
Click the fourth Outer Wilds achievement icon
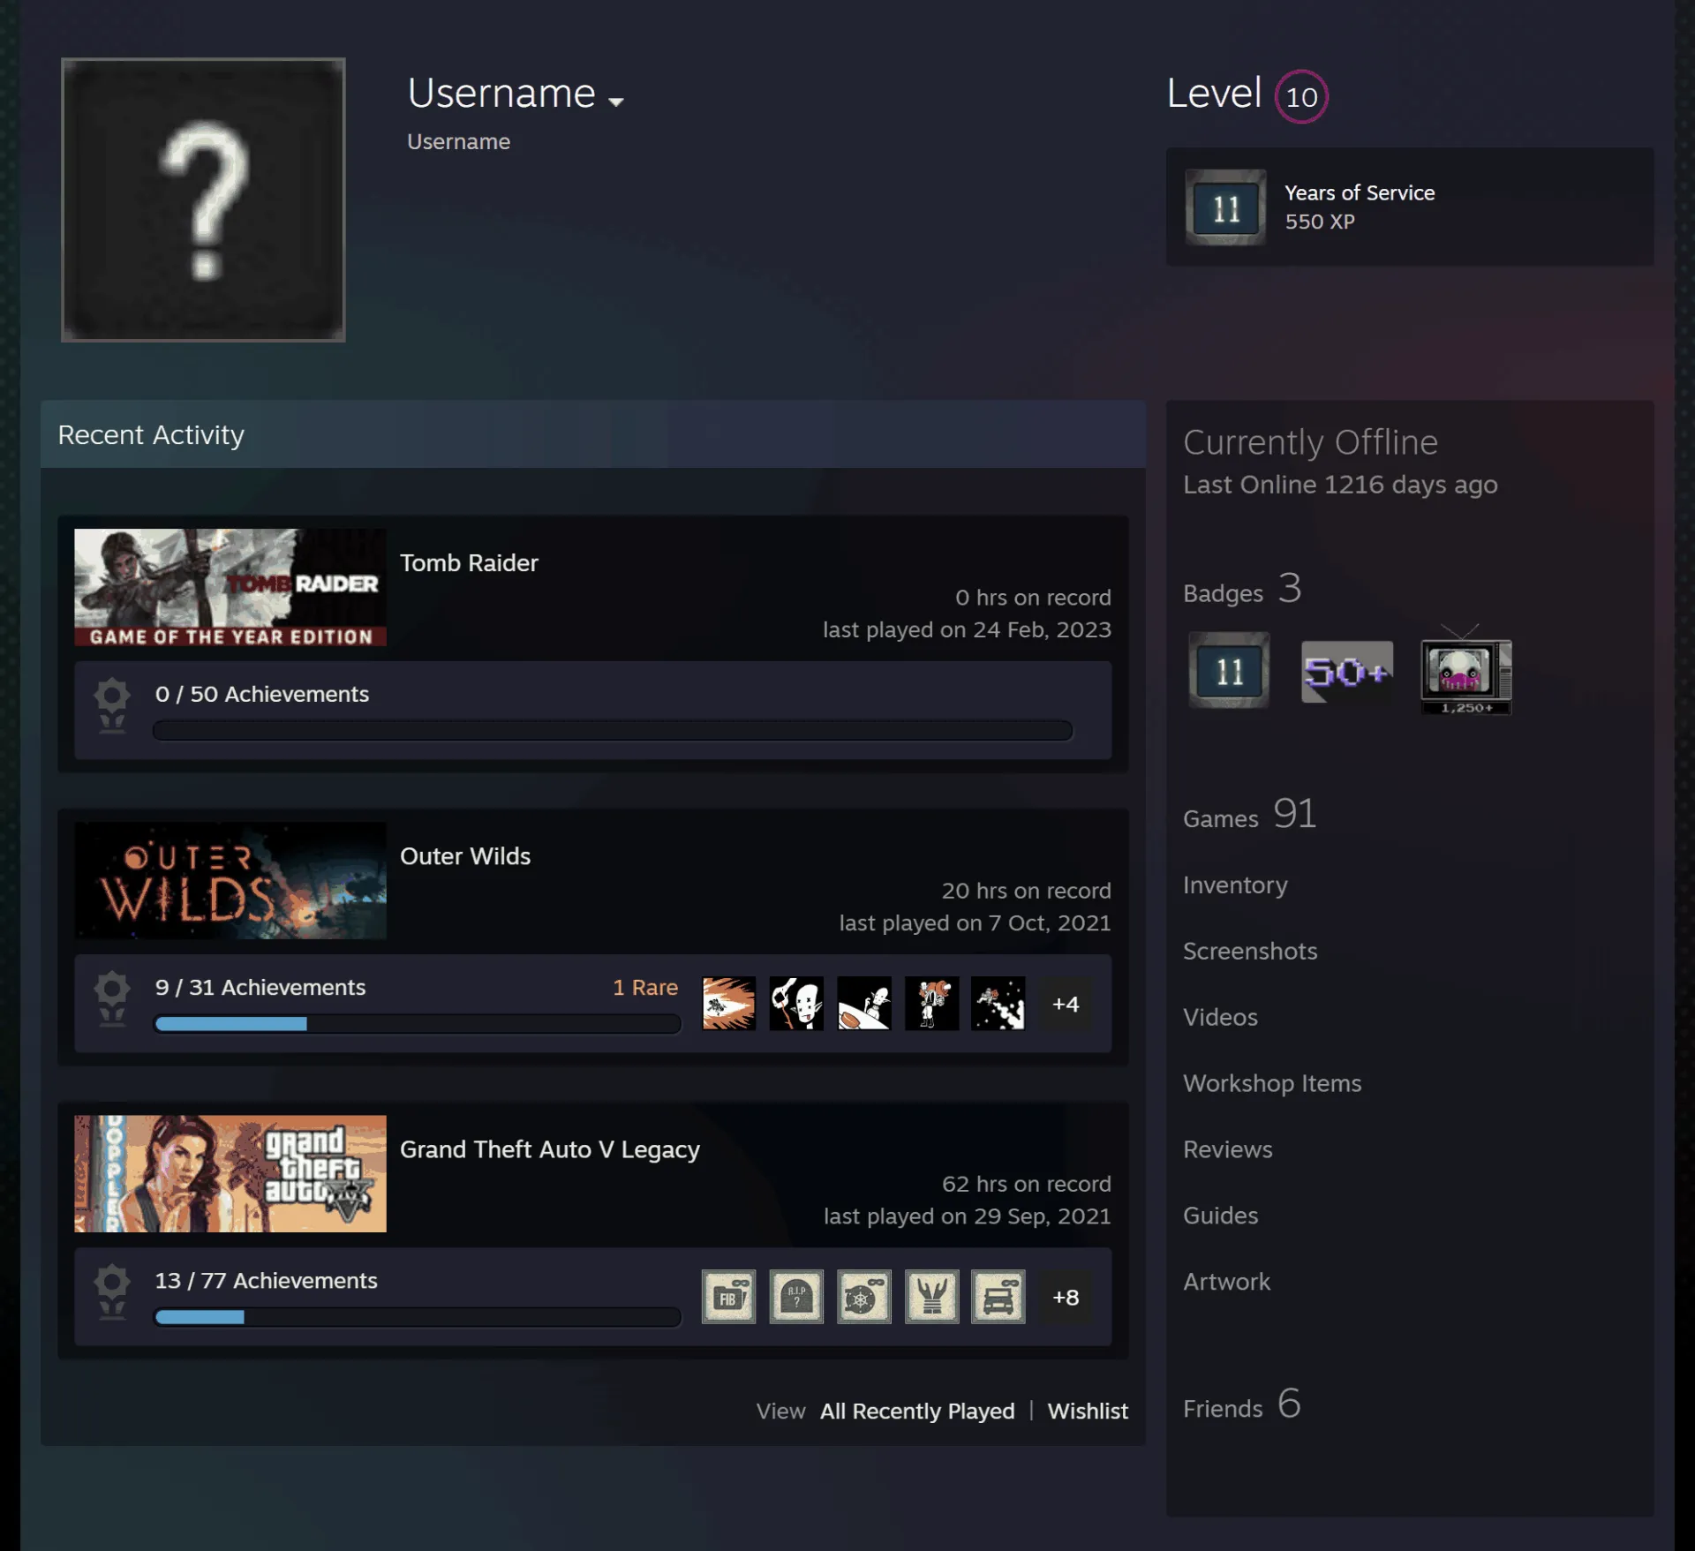tap(931, 1003)
